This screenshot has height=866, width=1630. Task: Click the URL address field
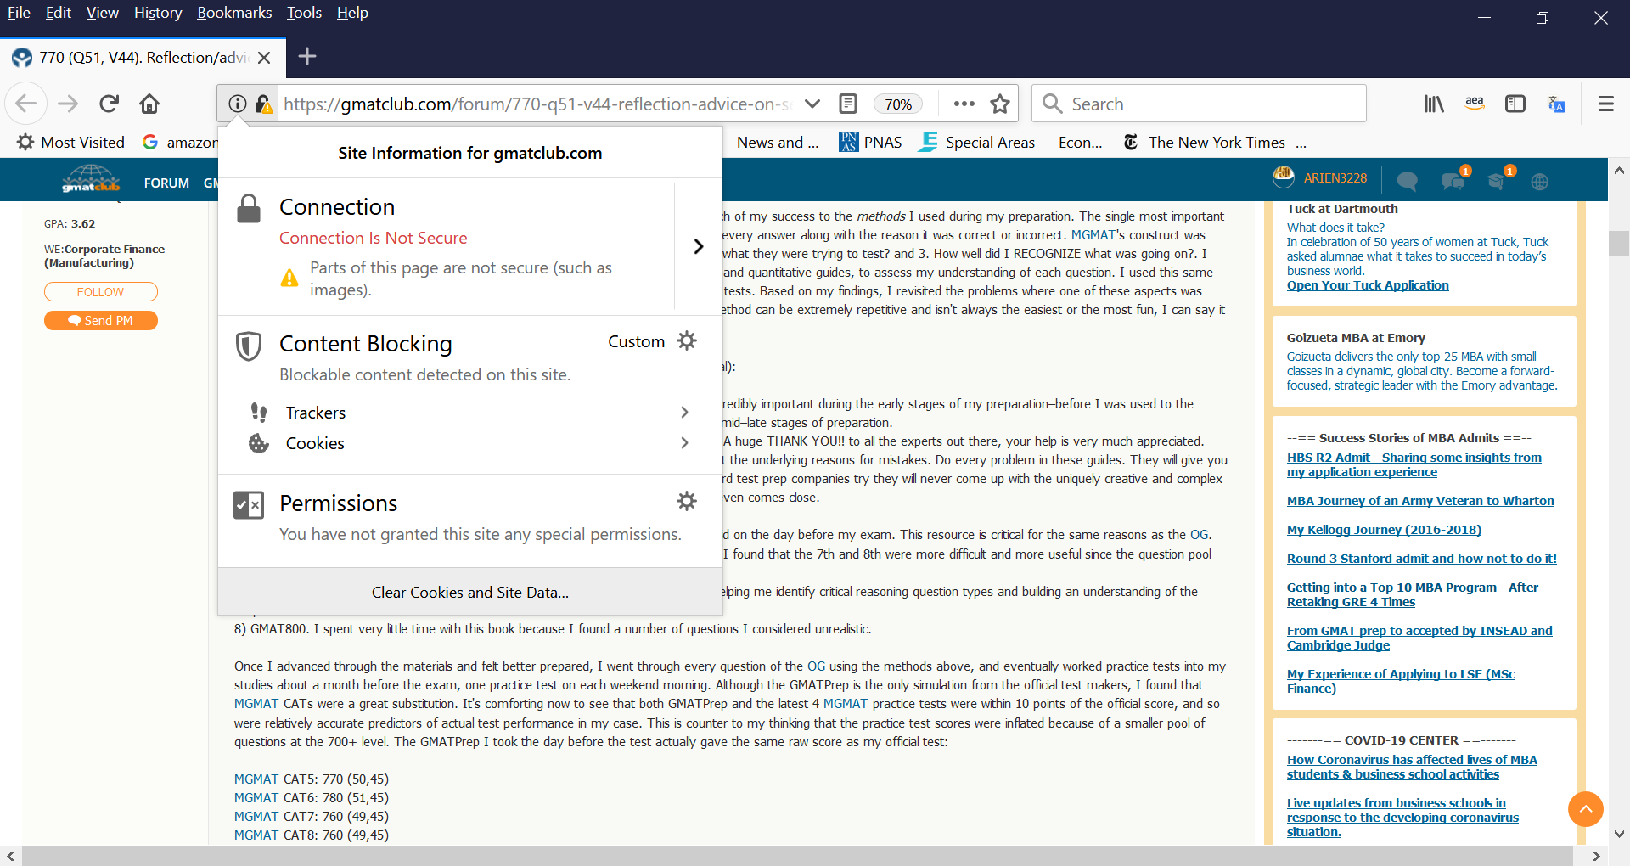click(537, 104)
